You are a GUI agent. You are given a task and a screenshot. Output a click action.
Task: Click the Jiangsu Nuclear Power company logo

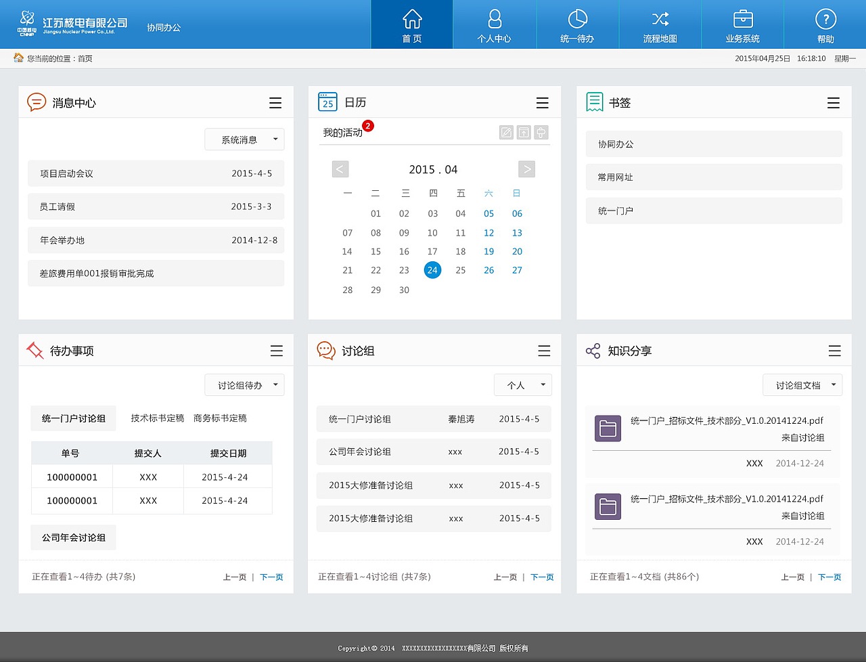pos(72,24)
